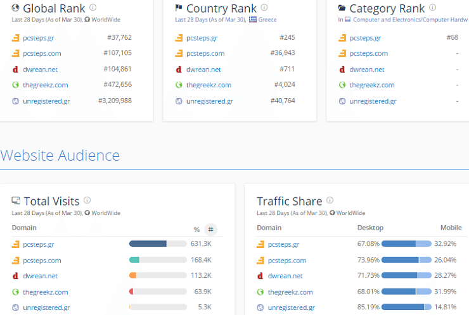Open dwrean.net link in Country Rank
469x315 pixels.
203,70
